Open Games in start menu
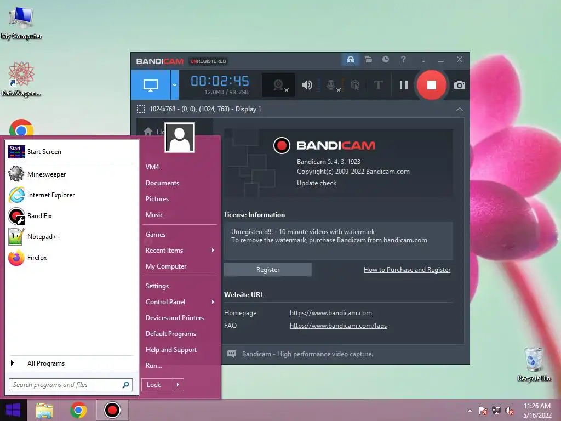The width and height of the screenshot is (561, 421). [x=155, y=235]
